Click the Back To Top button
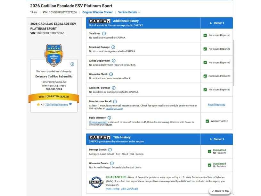Image resolution: width=261 pixels, height=196 pixels. tap(220, 191)
